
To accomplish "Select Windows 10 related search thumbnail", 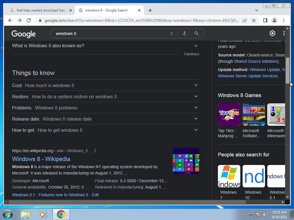I will 254,176.
